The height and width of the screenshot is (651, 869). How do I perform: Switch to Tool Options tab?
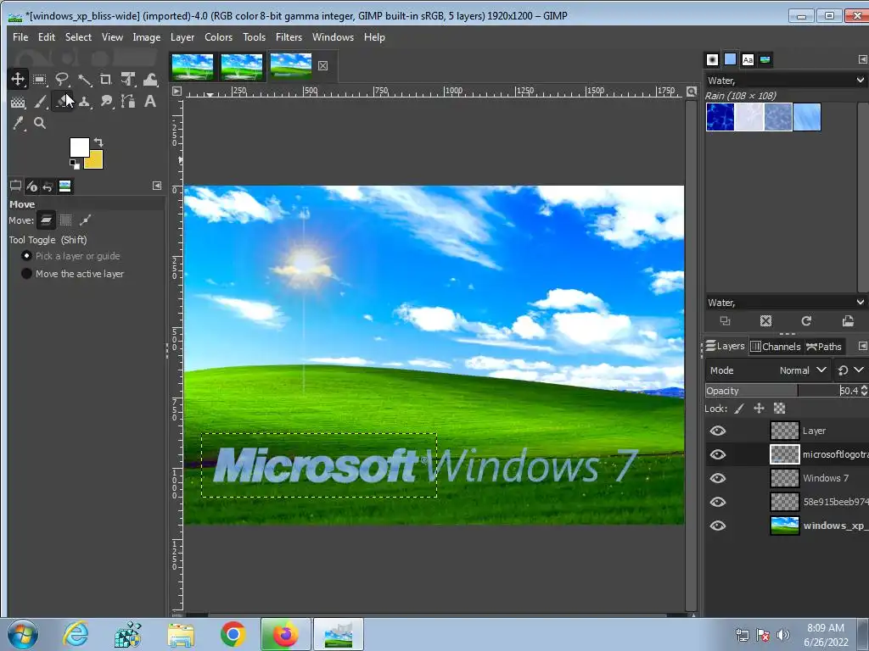[x=15, y=186]
